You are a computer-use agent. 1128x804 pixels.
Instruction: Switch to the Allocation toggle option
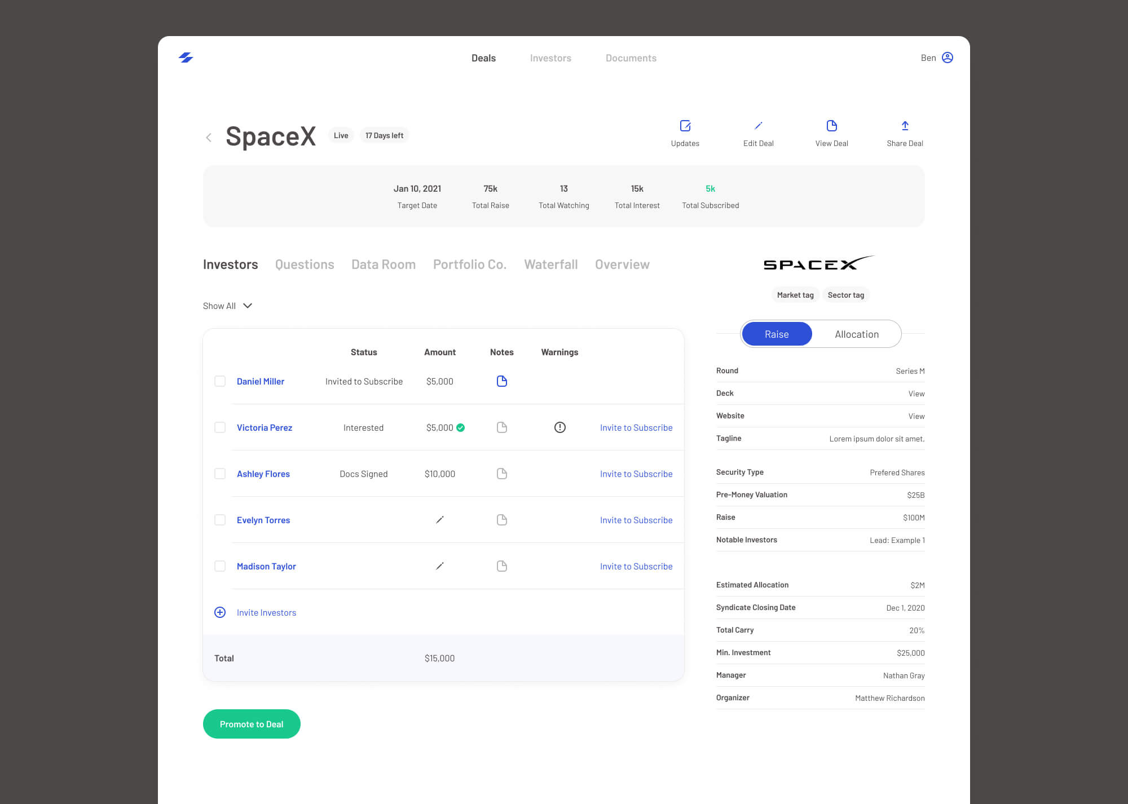click(x=856, y=334)
